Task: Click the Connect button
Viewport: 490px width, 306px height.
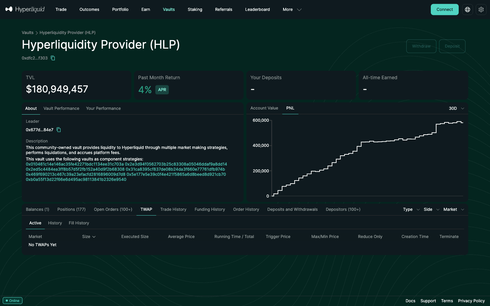Action: tap(445, 10)
